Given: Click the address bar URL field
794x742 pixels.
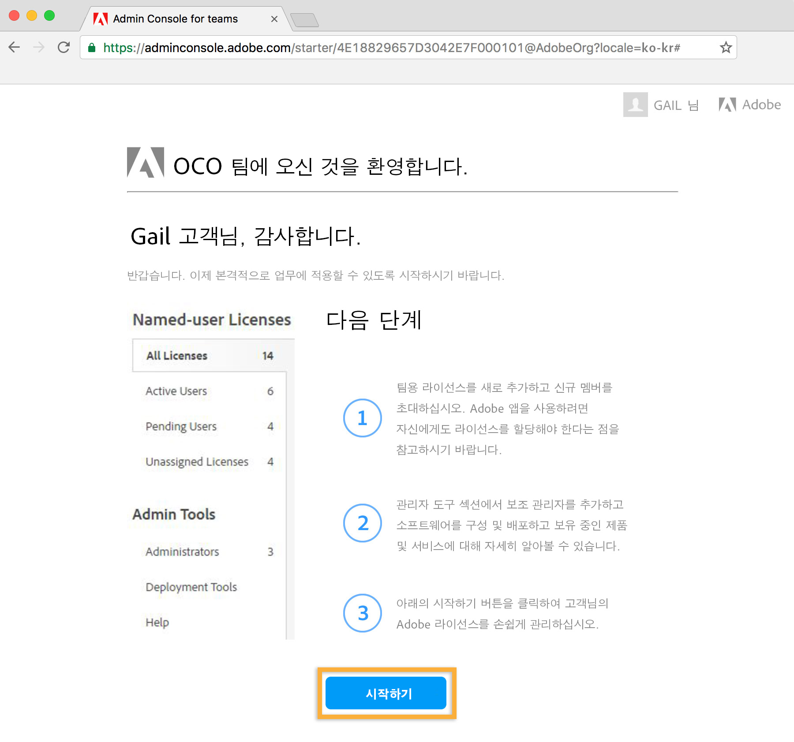Looking at the screenshot, I should click(408, 47).
